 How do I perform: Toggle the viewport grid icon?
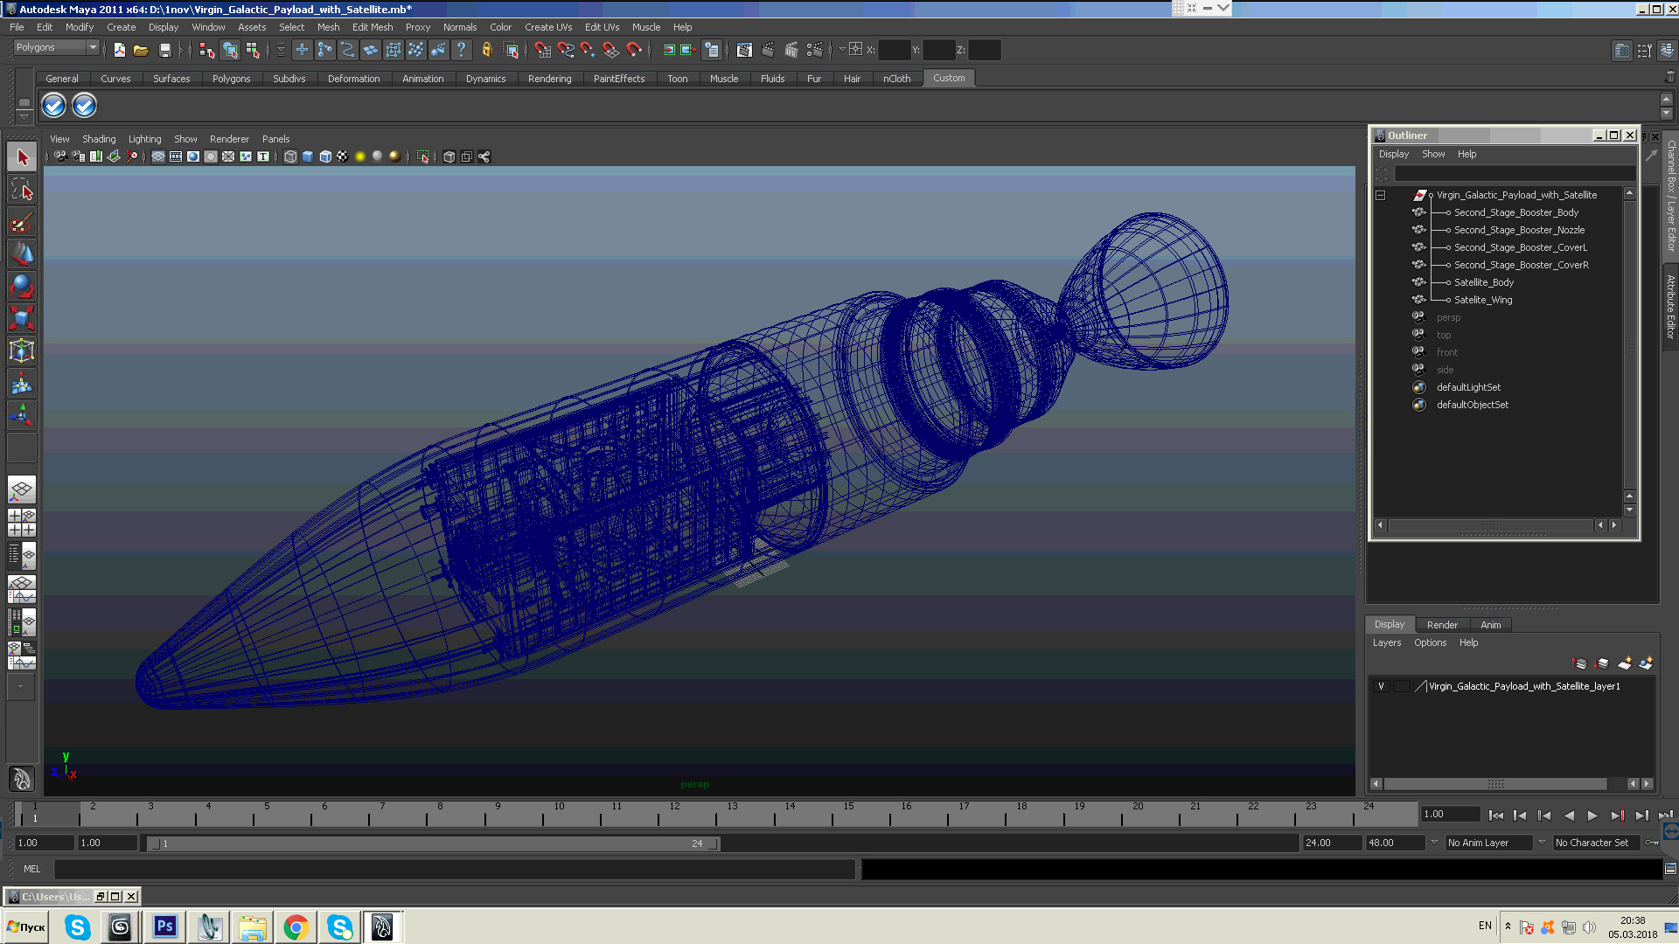[x=158, y=156]
